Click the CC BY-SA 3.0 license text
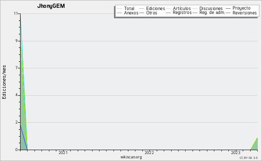262x161 pixels. click(248, 158)
